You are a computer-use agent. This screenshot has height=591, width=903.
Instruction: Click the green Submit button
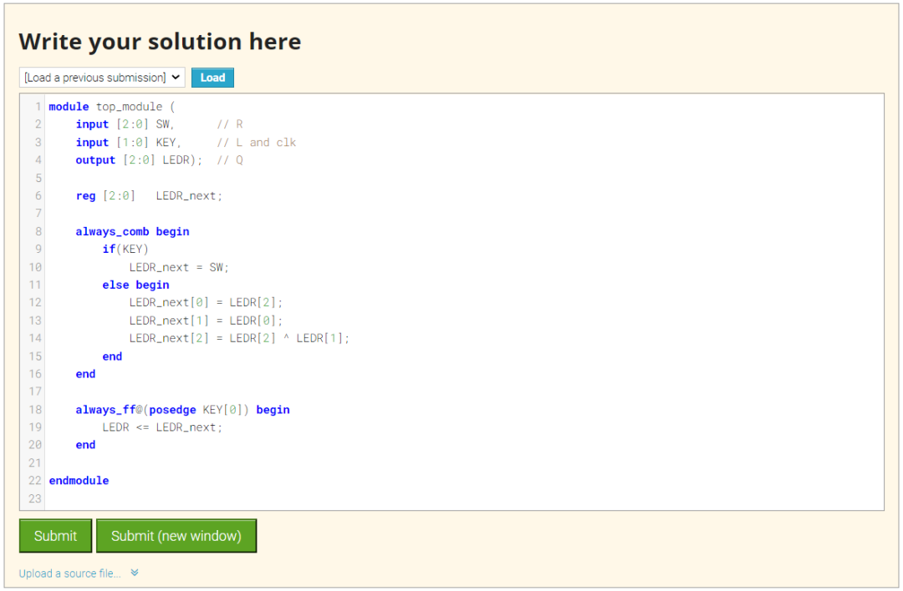pos(55,536)
